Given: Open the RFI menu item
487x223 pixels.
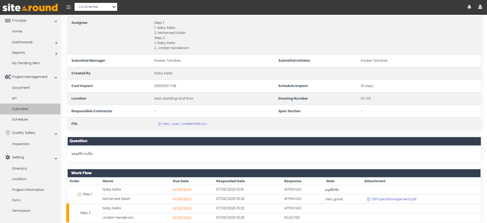Looking at the screenshot, I should coord(14,98).
